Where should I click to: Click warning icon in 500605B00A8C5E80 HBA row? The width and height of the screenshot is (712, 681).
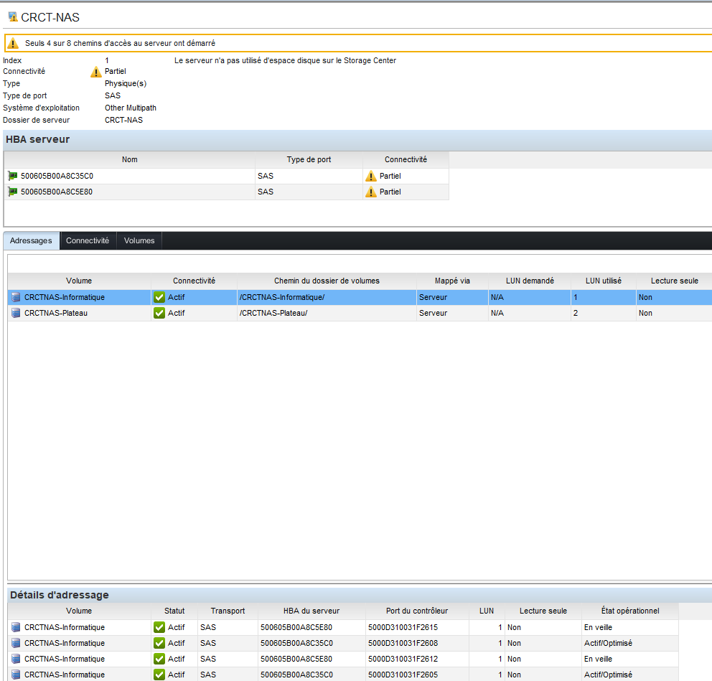371,192
